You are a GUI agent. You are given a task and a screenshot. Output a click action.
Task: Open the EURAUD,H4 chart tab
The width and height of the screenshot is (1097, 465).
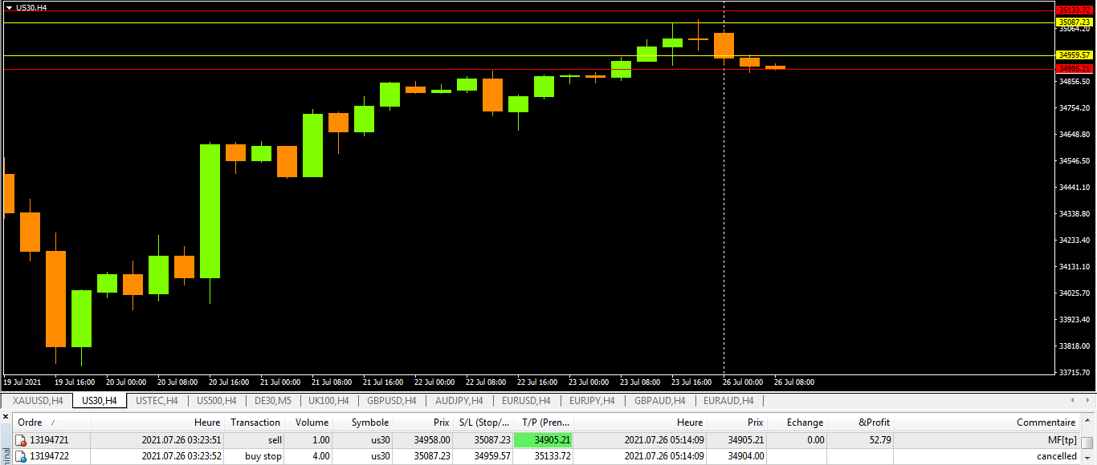pos(728,400)
